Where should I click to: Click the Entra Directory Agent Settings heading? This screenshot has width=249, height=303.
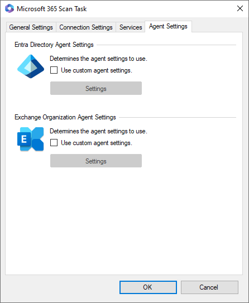(54, 45)
